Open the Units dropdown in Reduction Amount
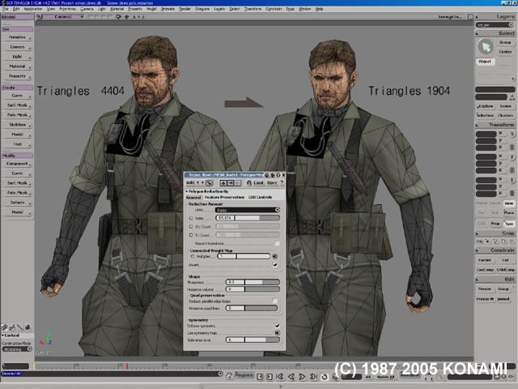This screenshot has width=518, height=389. point(248,210)
